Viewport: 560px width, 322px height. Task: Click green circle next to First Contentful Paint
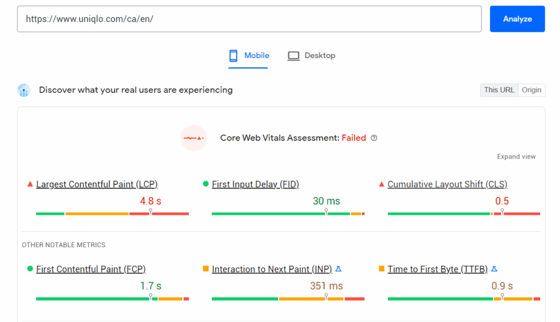pyautogui.click(x=30, y=269)
